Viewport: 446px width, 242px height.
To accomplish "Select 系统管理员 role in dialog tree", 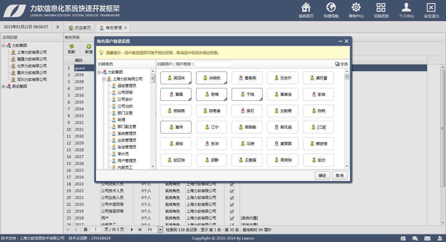I will 127,133.
